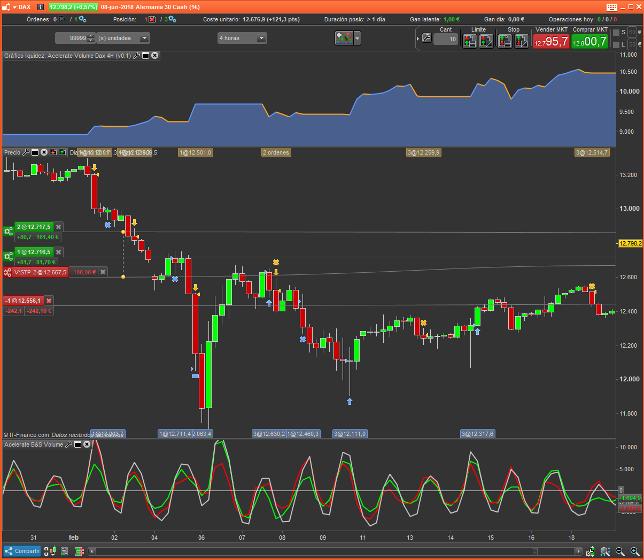Open the (x) unidades dropdown

pyautogui.click(x=144, y=38)
